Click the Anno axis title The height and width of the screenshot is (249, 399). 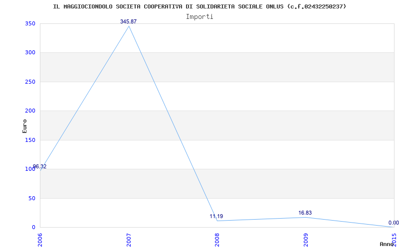386,245
